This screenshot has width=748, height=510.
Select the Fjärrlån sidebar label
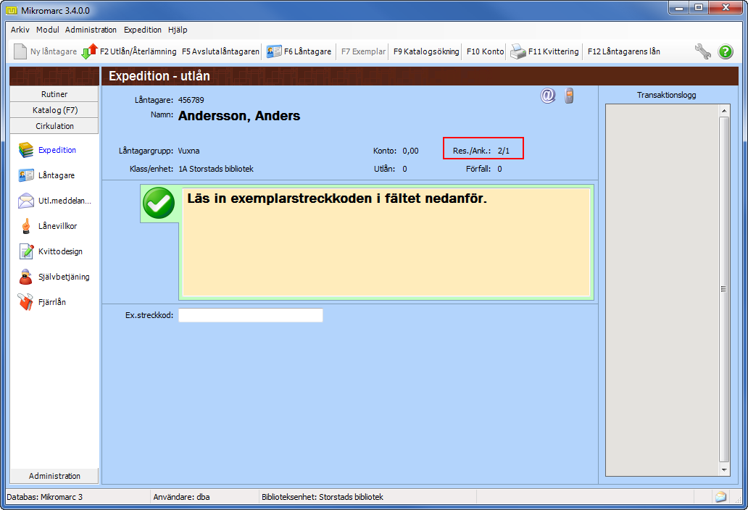click(x=52, y=301)
